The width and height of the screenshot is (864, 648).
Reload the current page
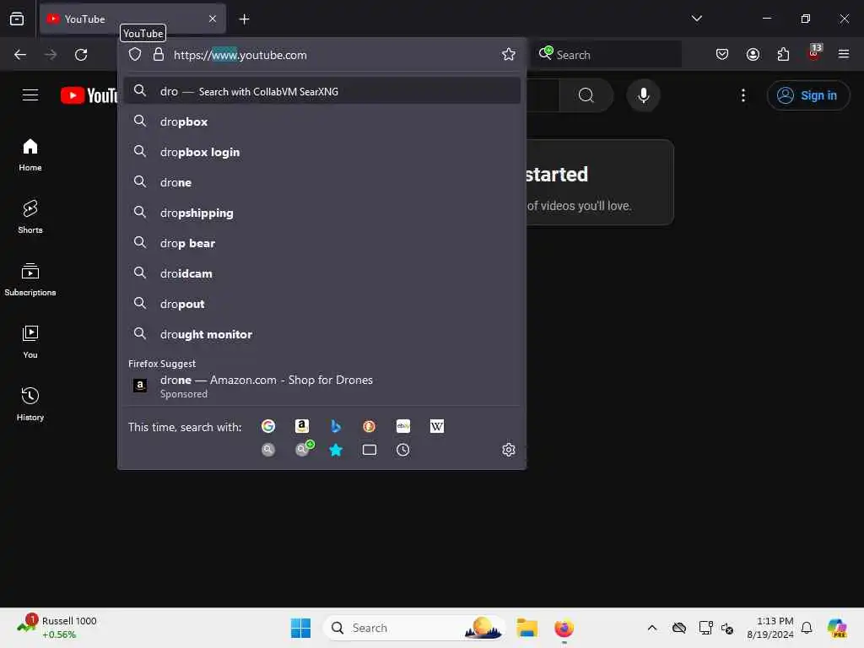point(81,55)
